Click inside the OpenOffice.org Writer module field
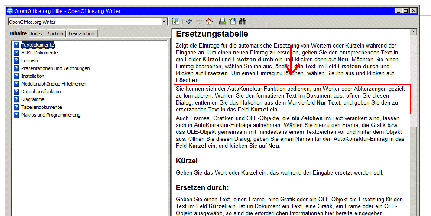The image size is (431, 216). (x=82, y=22)
